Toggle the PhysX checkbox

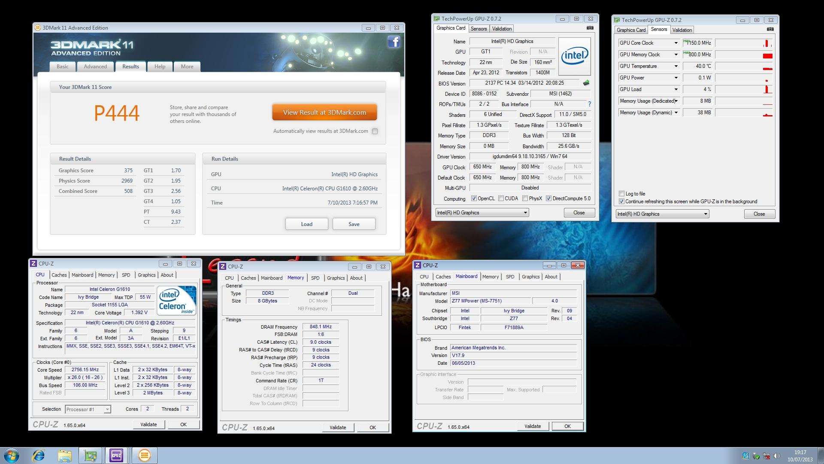coord(525,198)
